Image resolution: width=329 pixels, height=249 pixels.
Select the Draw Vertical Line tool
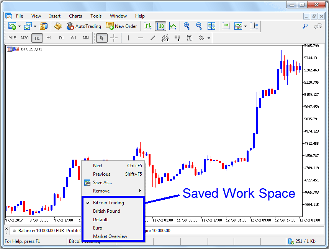128,38
